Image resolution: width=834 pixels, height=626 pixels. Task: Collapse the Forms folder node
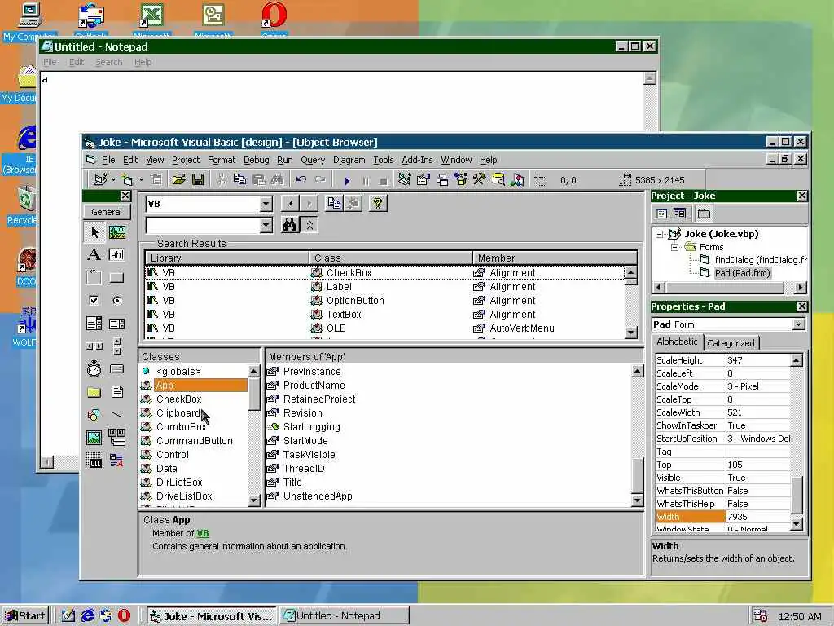[x=674, y=248]
